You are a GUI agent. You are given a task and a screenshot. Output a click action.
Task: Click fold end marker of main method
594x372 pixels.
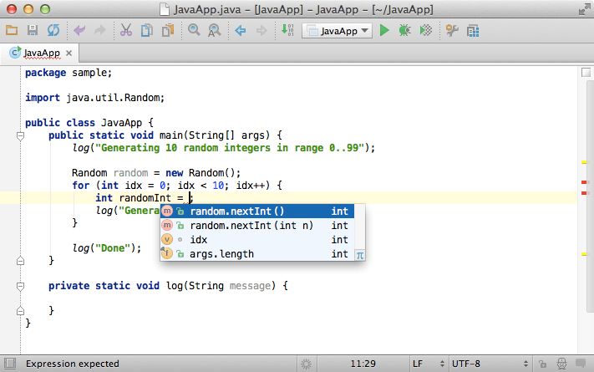[x=20, y=261]
